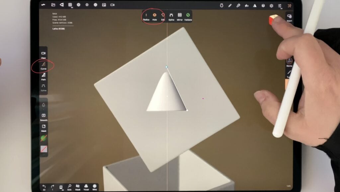340x192 pixels.
Task: Select the Path tool in sidebar
Action: [43, 76]
